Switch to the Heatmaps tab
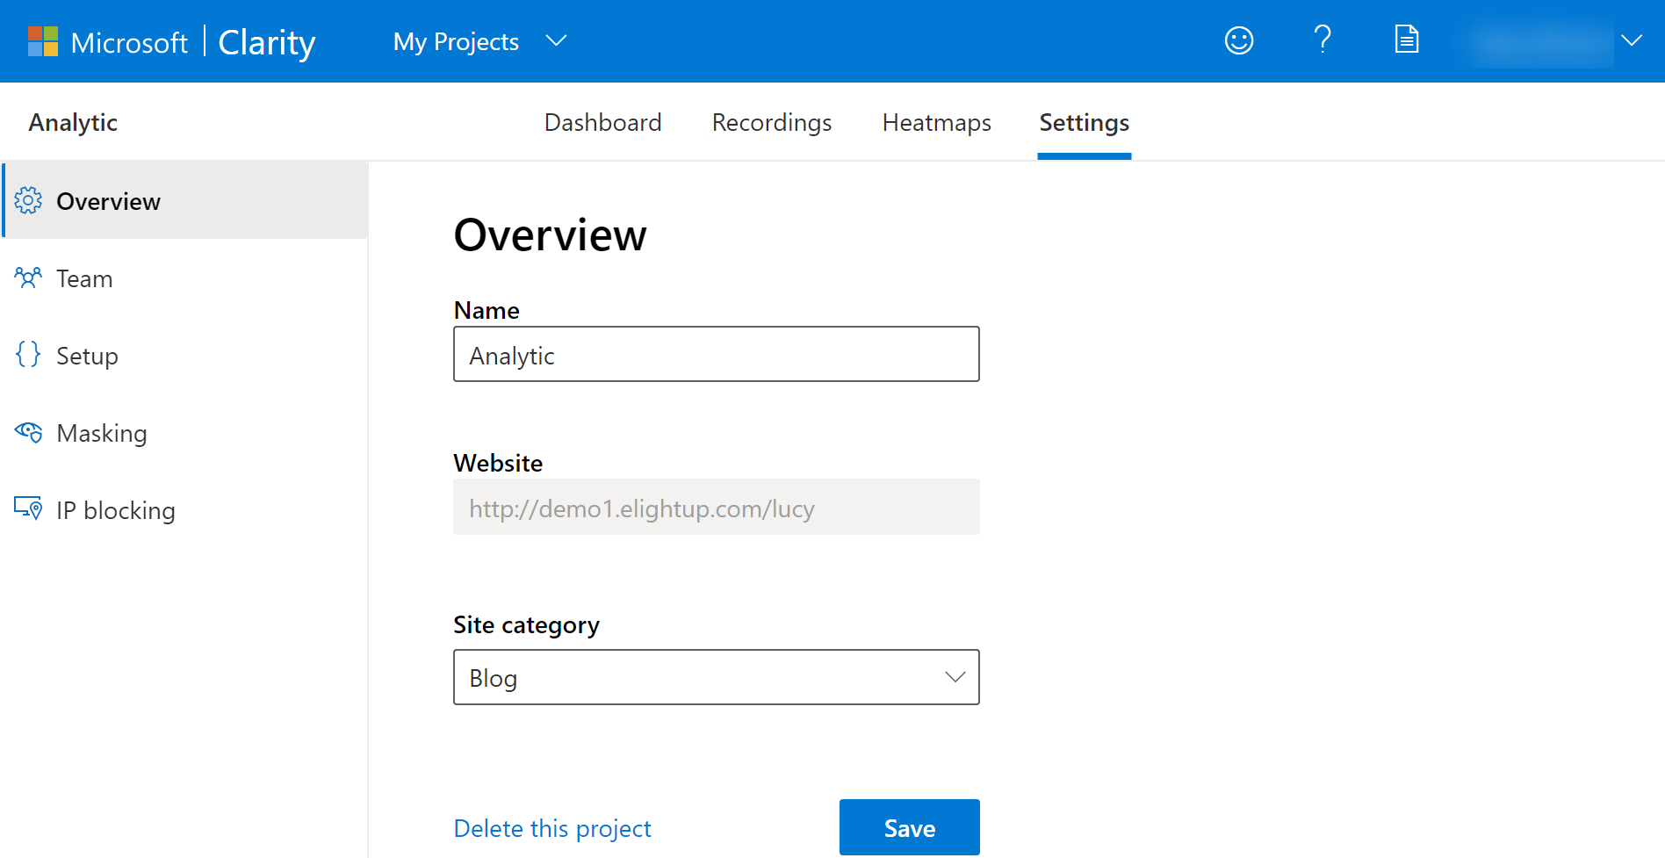The image size is (1665, 858). coord(936,122)
